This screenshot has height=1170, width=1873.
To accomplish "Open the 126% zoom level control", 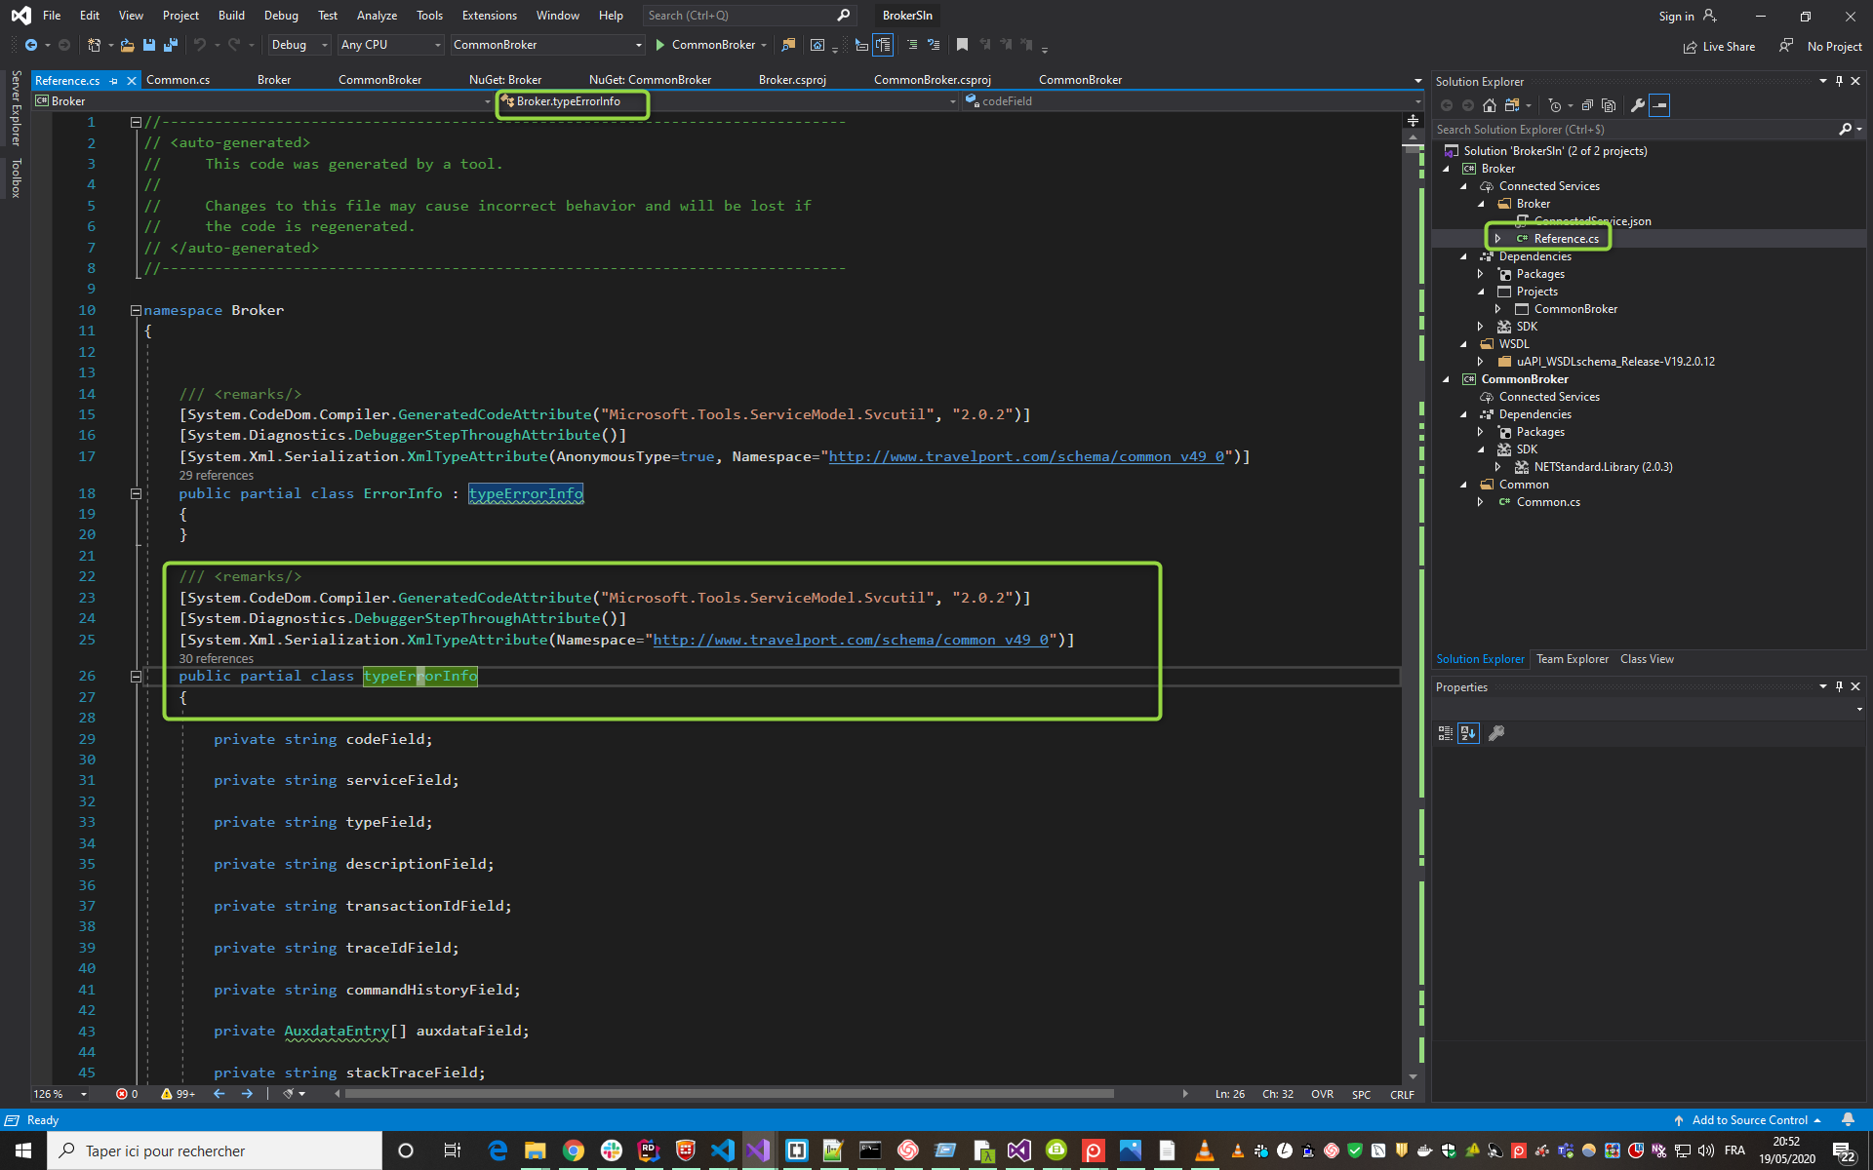I will click(59, 1094).
